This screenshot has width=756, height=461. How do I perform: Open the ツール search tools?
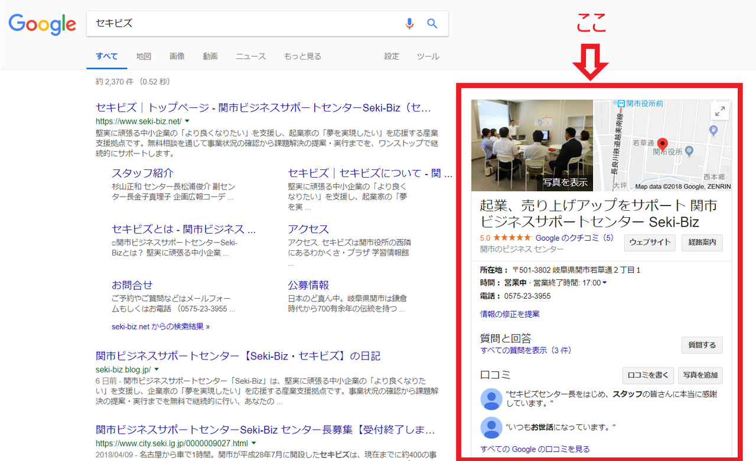(428, 56)
